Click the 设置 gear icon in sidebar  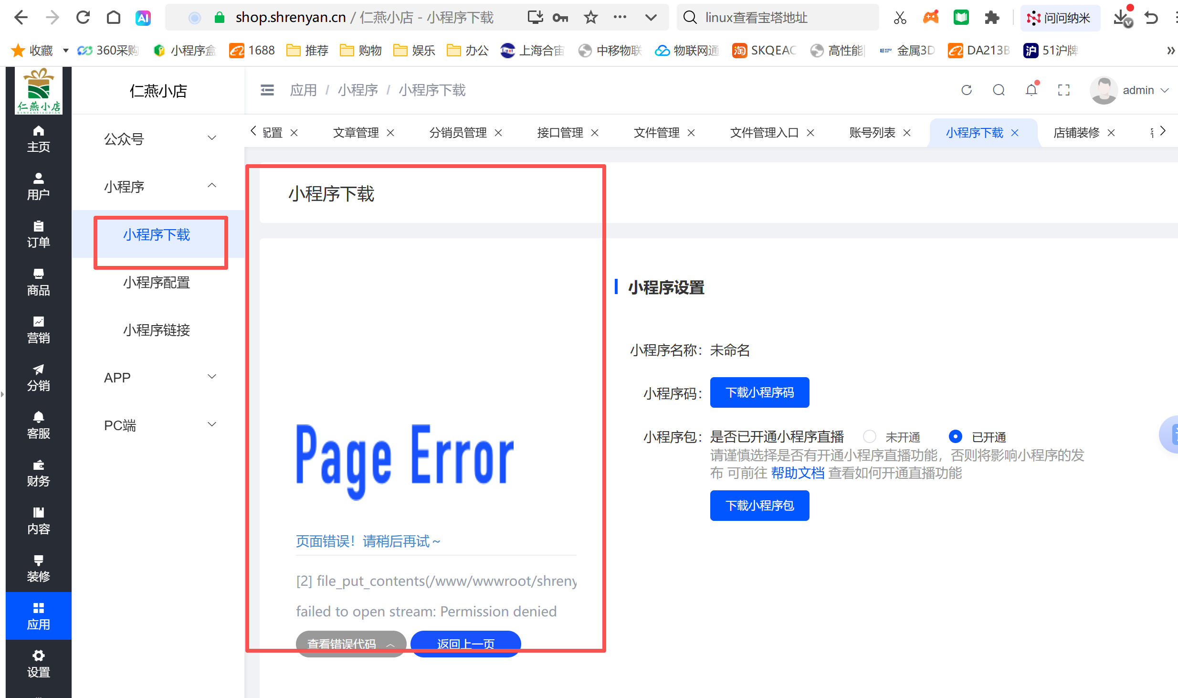38,664
